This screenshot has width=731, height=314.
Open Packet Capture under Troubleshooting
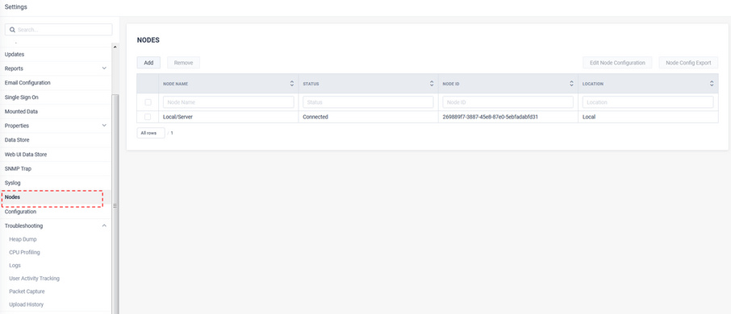coord(27,291)
